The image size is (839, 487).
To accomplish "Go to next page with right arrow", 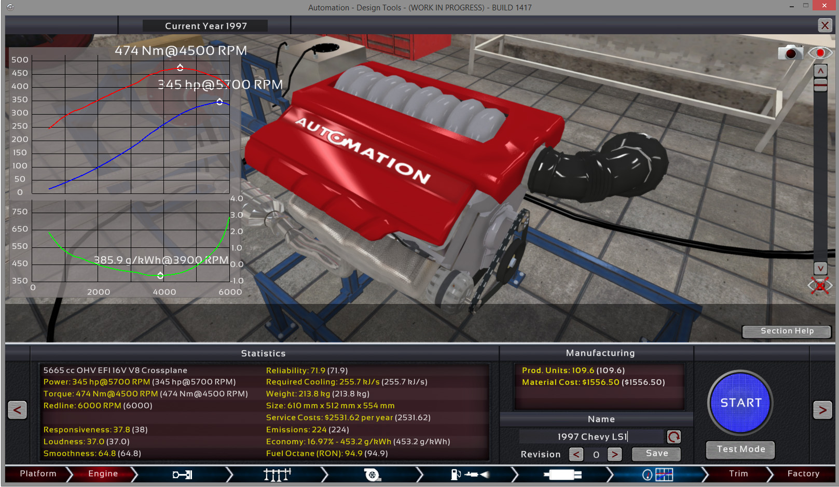I will click(822, 410).
